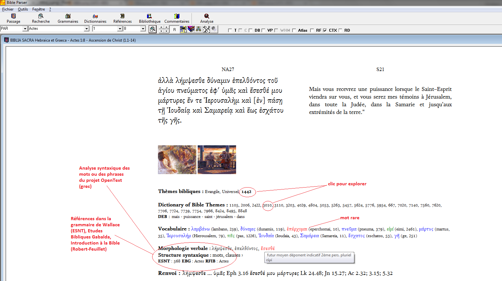This screenshot has width=502, height=281.
Task: Click the Greek word δύναμις link
Action: tap(248, 229)
